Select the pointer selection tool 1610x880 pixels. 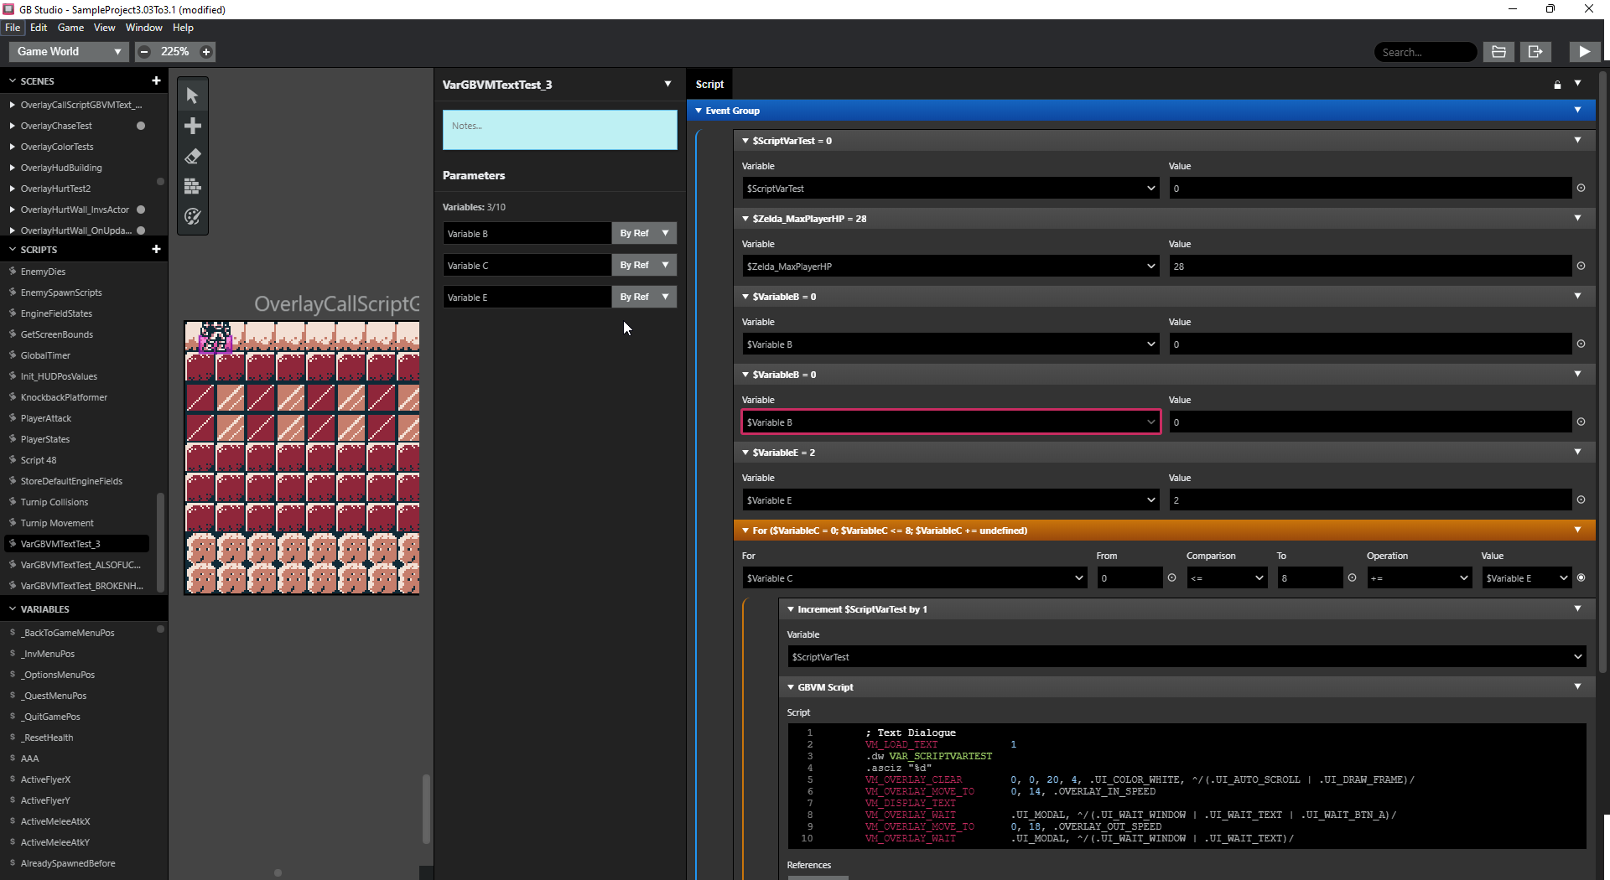coord(192,94)
